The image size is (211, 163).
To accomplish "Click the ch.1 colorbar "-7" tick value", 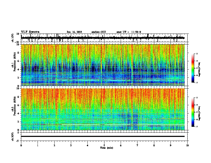I will click(x=197, y=83).
